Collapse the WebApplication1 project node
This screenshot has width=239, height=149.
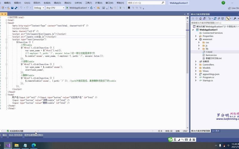point(193,30)
